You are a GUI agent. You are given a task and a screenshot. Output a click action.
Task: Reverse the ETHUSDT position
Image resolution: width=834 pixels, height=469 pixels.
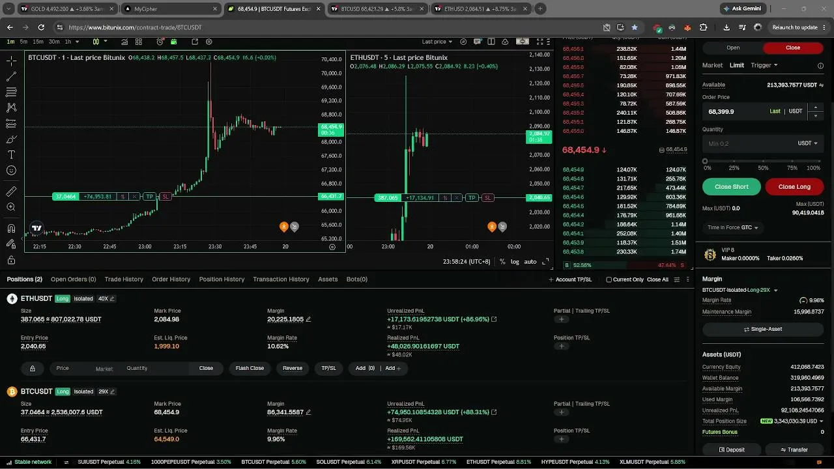point(293,369)
